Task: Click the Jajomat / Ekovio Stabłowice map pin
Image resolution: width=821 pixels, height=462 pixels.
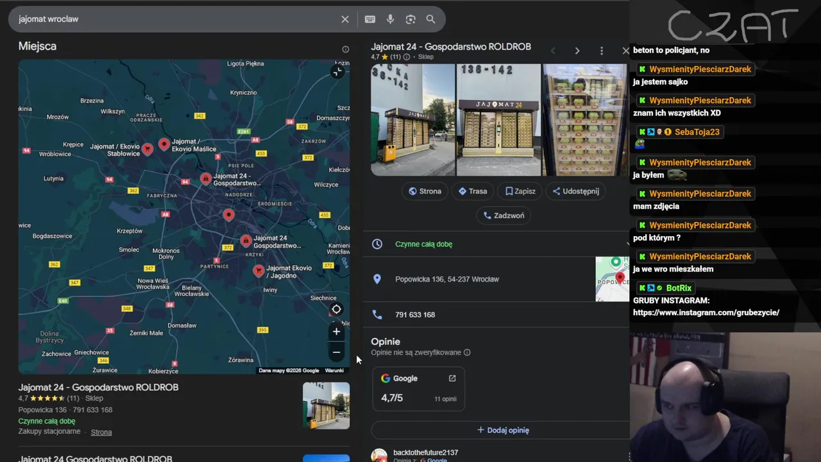Action: tap(148, 149)
